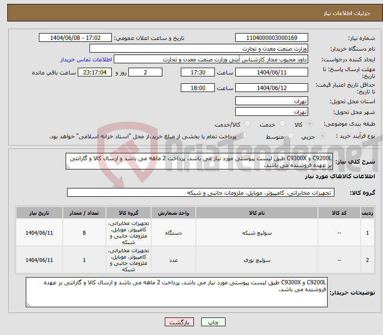This screenshot has width=383, height=335.
Task: Select the کالا/خدمت radio button
Action: pos(248,124)
